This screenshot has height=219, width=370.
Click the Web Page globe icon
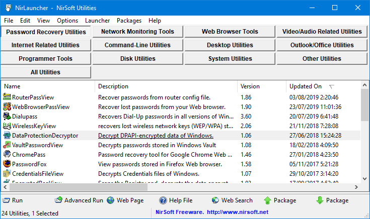pos(110,200)
